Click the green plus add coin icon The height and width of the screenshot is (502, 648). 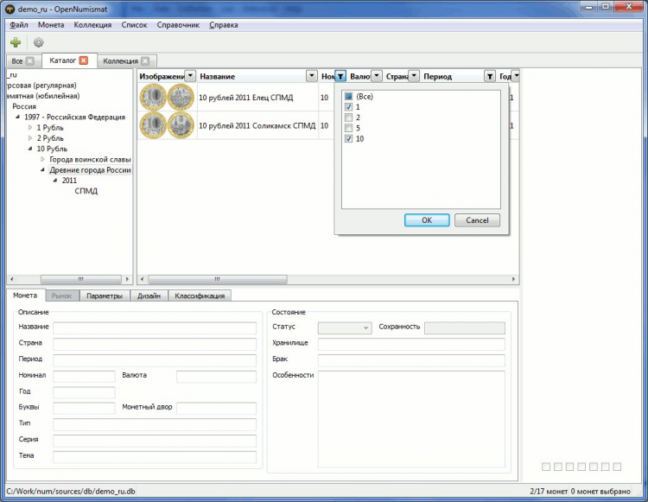16,42
